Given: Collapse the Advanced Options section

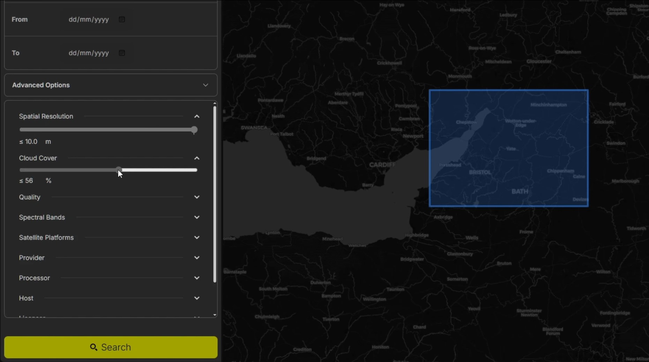Looking at the screenshot, I should 206,85.
